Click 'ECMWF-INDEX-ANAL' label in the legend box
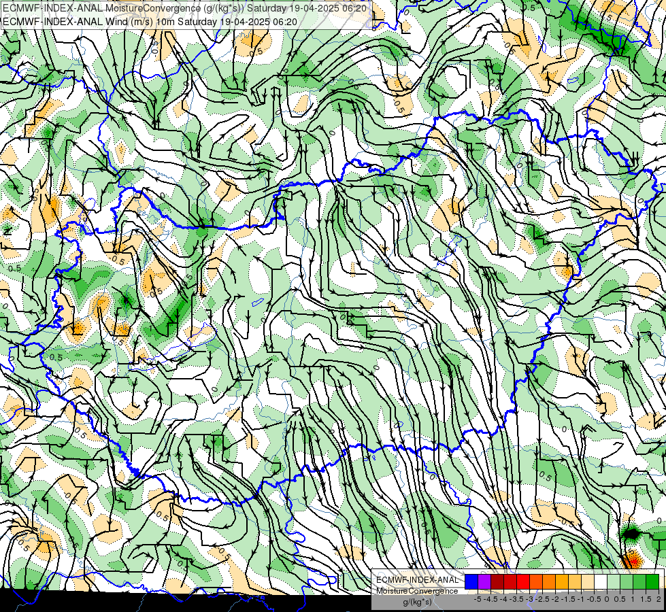This screenshot has height=612, width=666. click(x=417, y=580)
